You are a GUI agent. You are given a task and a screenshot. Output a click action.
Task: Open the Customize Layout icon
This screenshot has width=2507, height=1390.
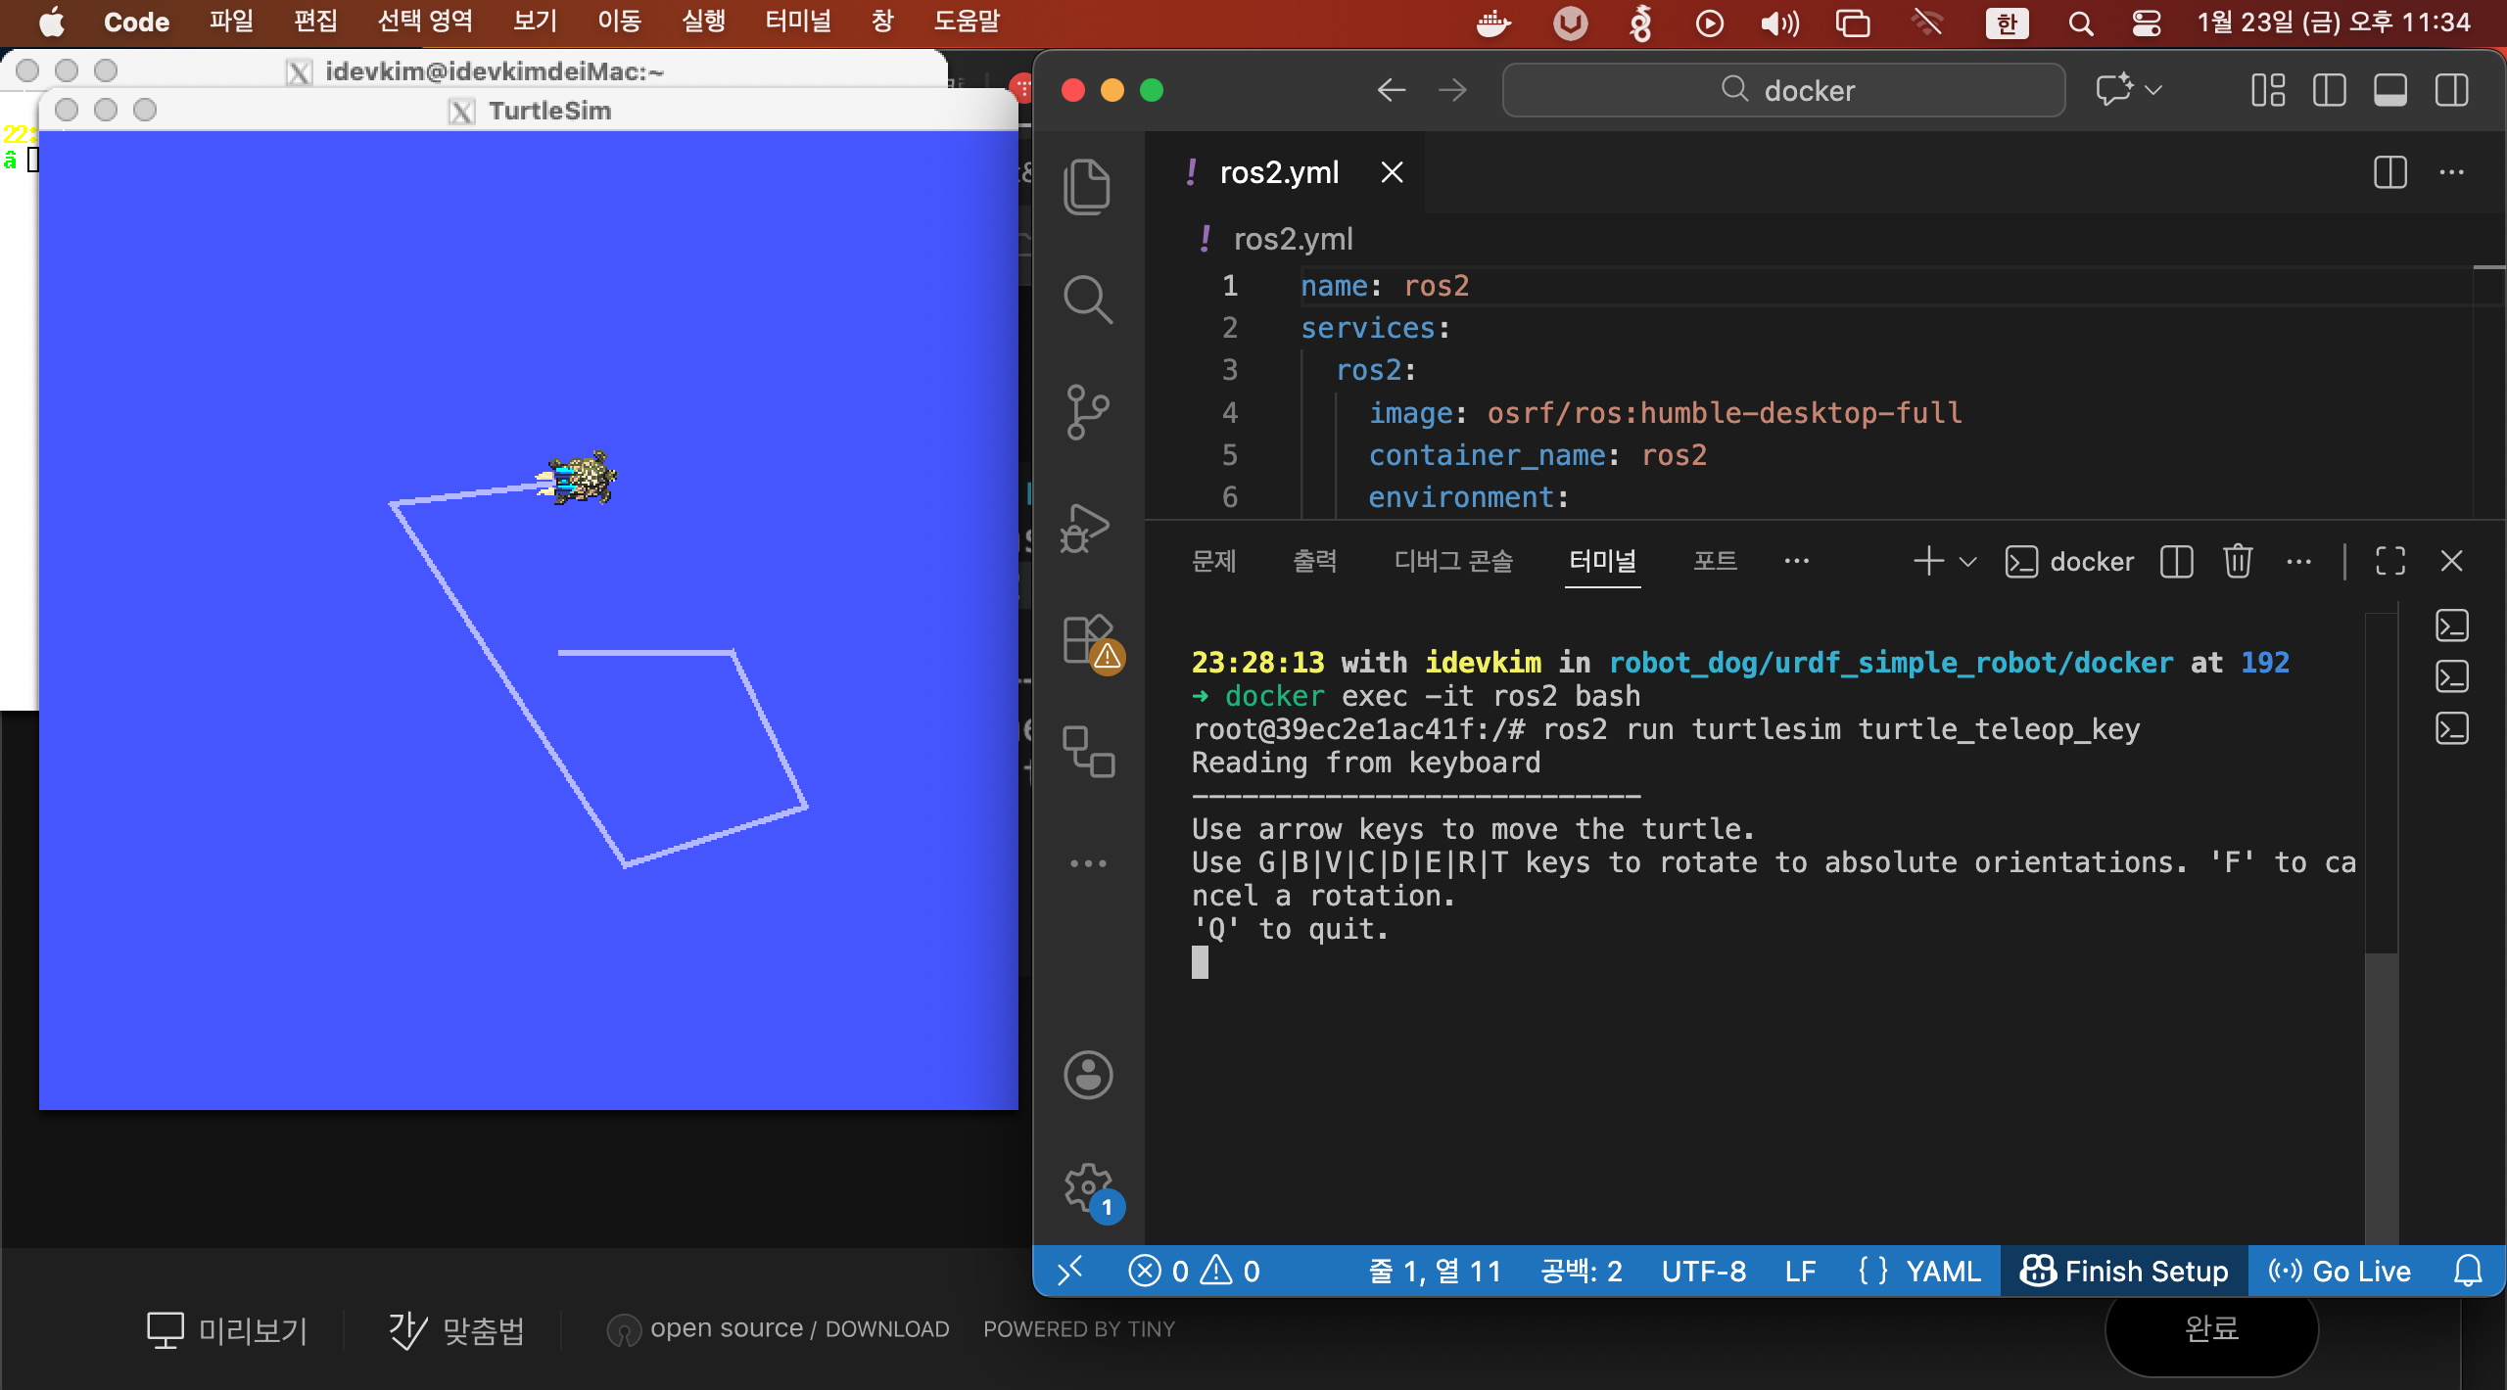2268,90
